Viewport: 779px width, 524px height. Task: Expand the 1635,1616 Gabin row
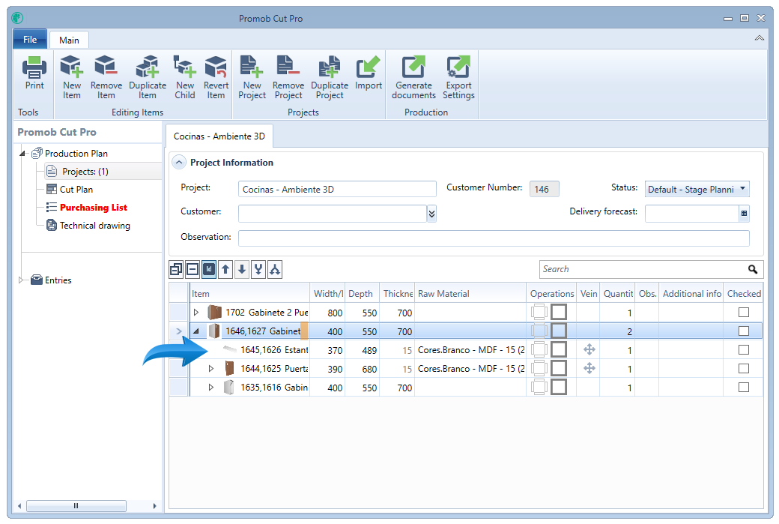tap(211, 388)
